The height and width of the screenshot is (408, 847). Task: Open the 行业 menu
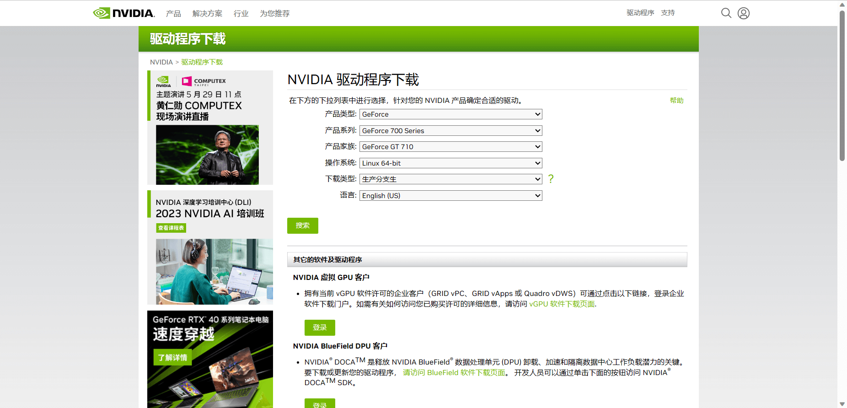(x=241, y=13)
